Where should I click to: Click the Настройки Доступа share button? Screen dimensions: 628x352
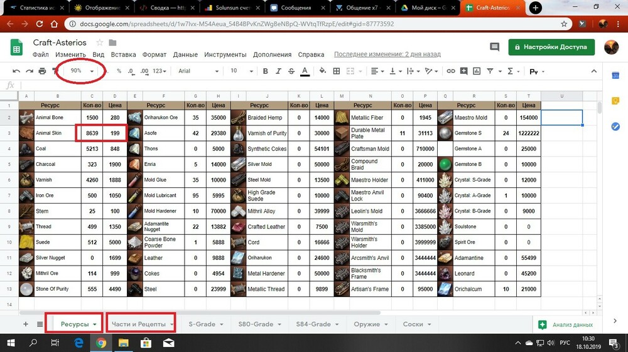point(551,47)
